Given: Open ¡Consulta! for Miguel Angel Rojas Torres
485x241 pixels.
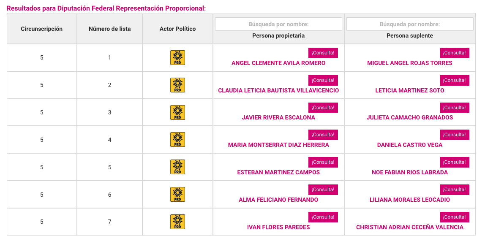Looking at the screenshot, I should tap(455, 53).
